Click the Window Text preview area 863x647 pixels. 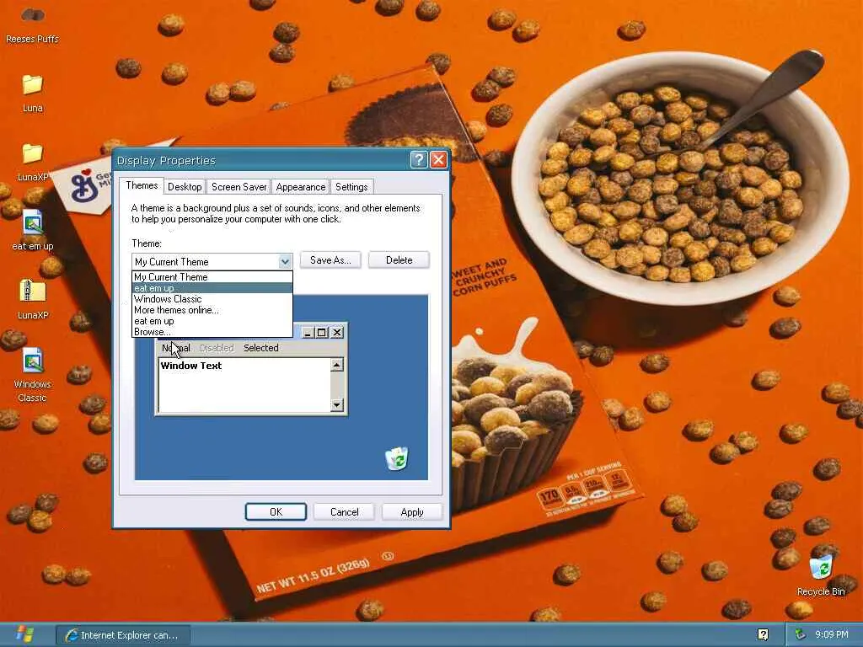tap(244, 384)
